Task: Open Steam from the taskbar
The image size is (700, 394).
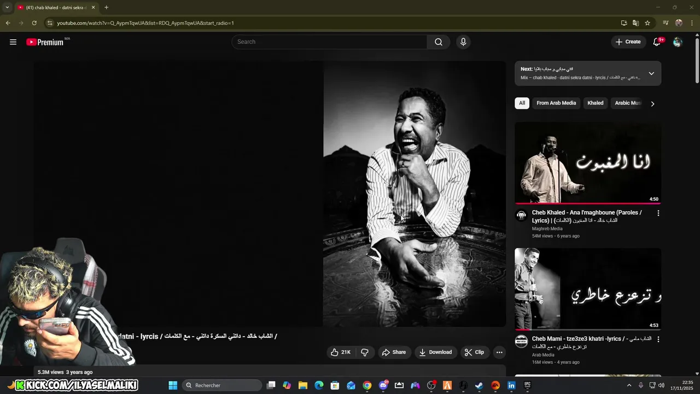Action: [479, 385]
